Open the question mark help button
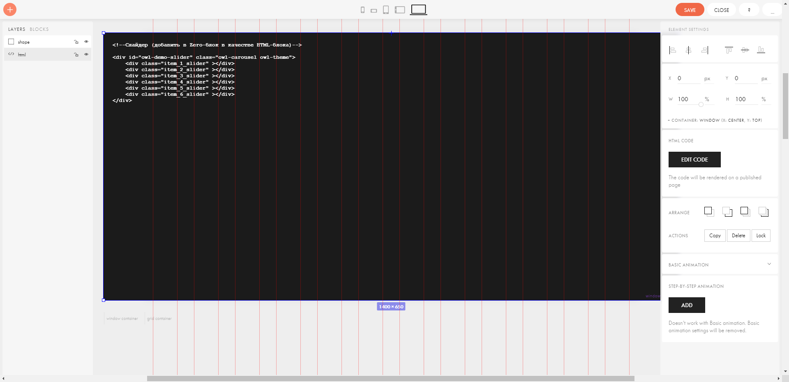This screenshot has height=382, width=789. coord(749,9)
